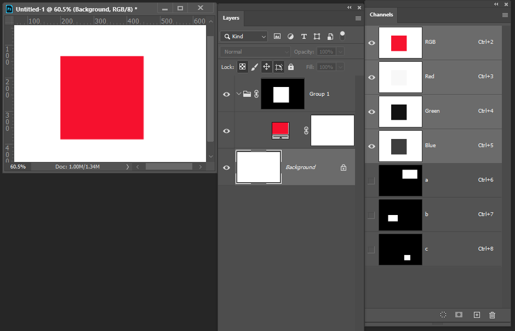Select the Red channel thumbnail

coord(400,77)
